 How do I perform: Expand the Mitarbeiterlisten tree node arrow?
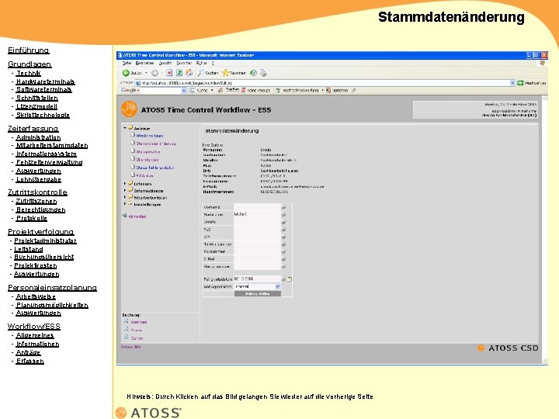tap(125, 197)
